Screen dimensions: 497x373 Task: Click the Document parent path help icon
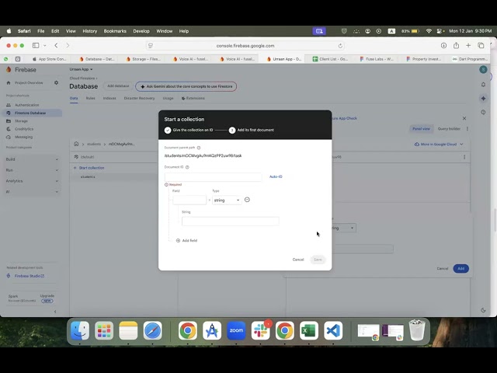pyautogui.click(x=199, y=148)
